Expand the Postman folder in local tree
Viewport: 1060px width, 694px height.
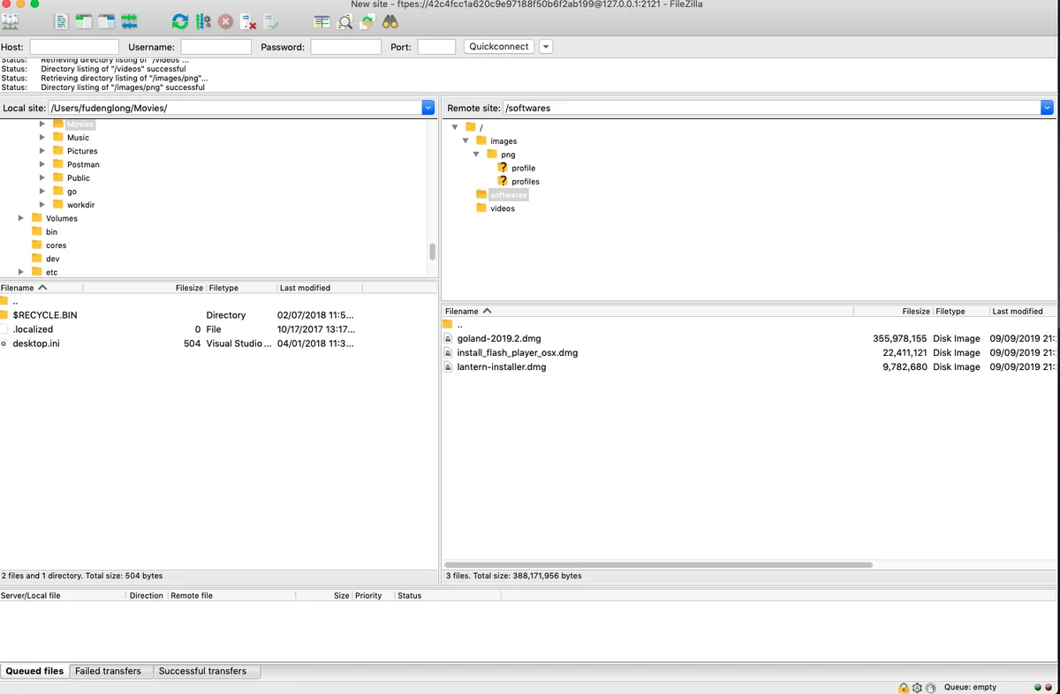(42, 164)
